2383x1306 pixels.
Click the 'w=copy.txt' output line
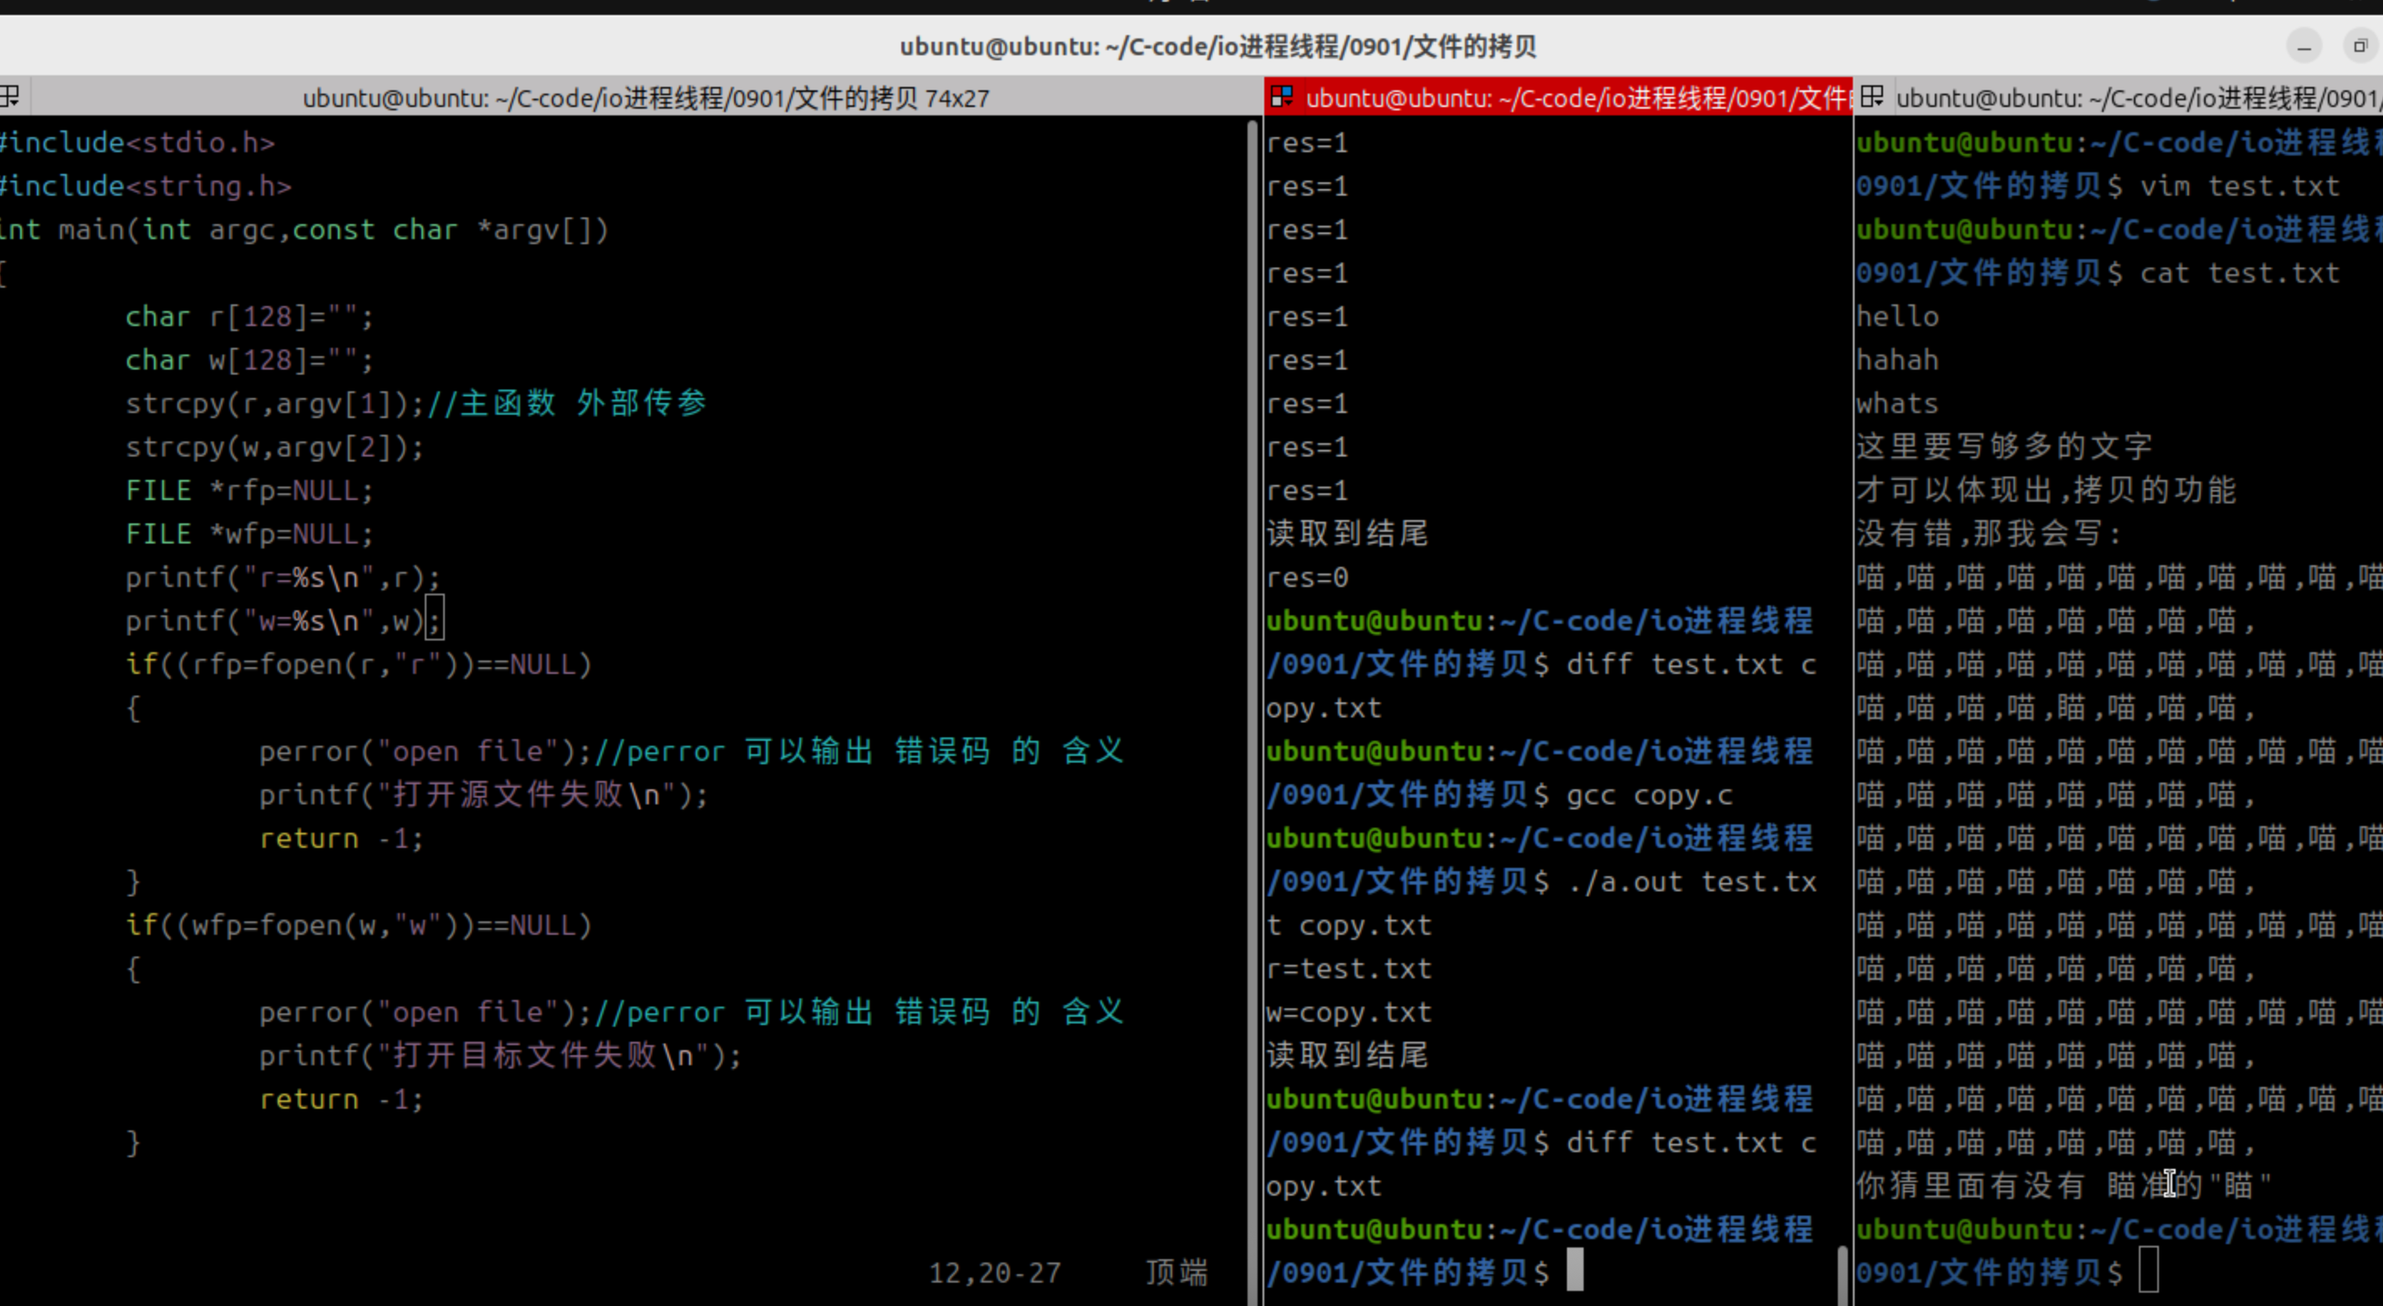1349,1013
